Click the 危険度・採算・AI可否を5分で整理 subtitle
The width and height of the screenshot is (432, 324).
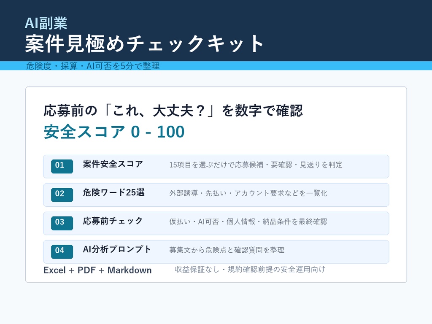coord(93,66)
